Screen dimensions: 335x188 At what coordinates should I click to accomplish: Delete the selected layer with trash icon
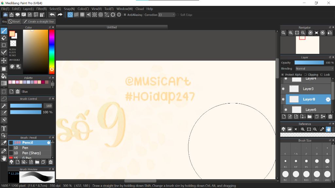pos(330,117)
